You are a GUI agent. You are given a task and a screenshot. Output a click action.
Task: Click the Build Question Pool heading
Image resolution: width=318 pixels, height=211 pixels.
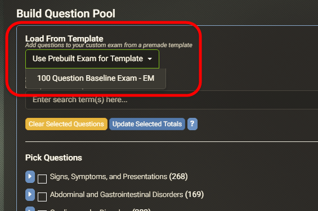(x=66, y=14)
